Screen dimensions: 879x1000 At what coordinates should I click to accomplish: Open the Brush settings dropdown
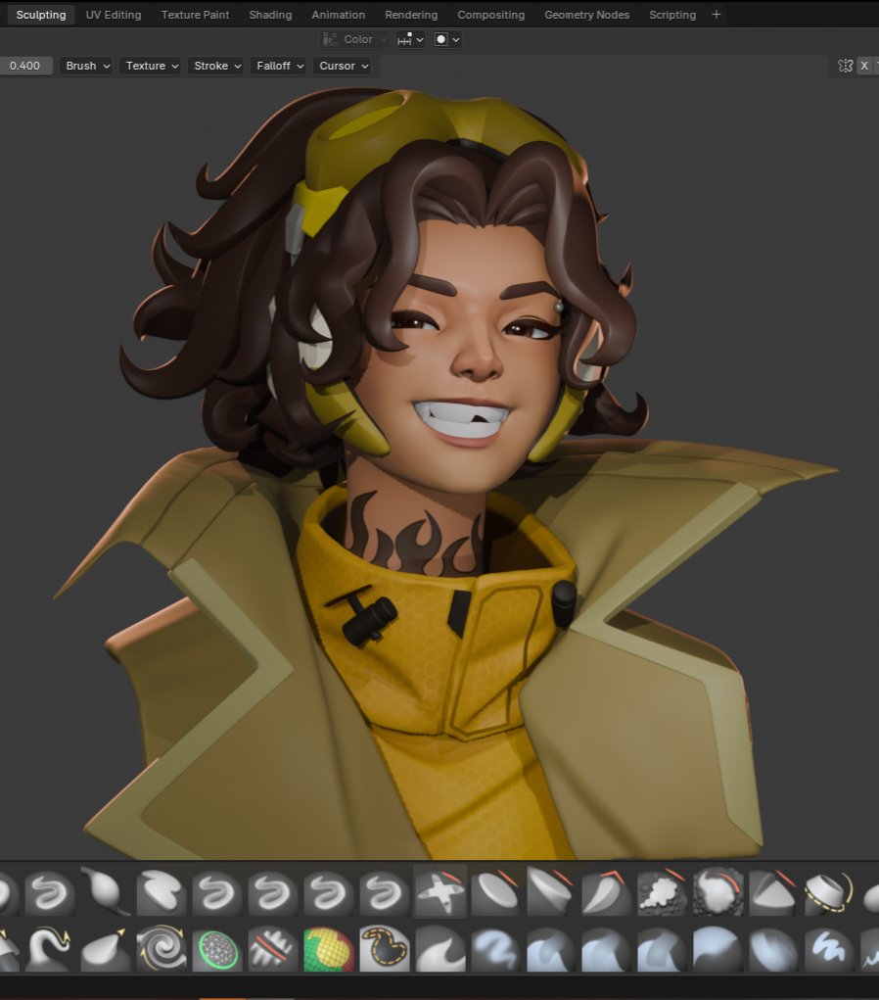[87, 66]
